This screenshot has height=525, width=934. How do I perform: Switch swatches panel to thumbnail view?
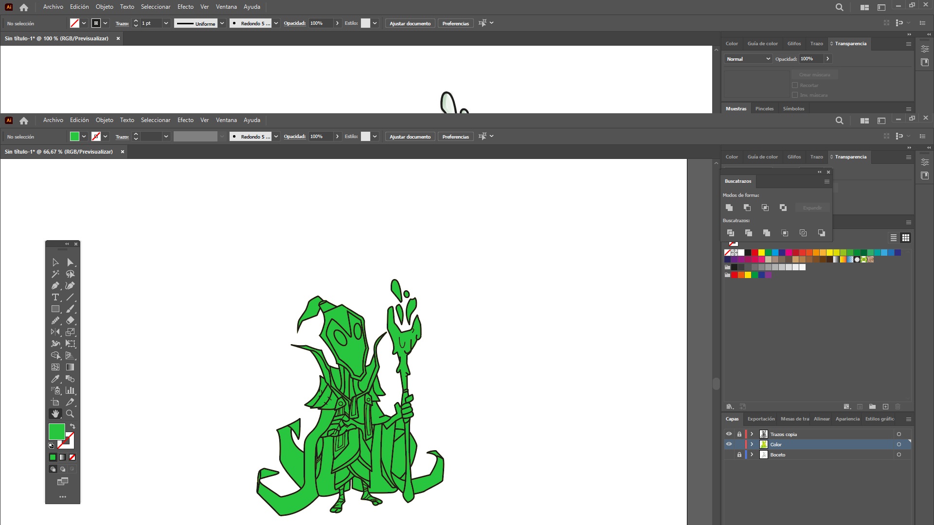pos(906,238)
